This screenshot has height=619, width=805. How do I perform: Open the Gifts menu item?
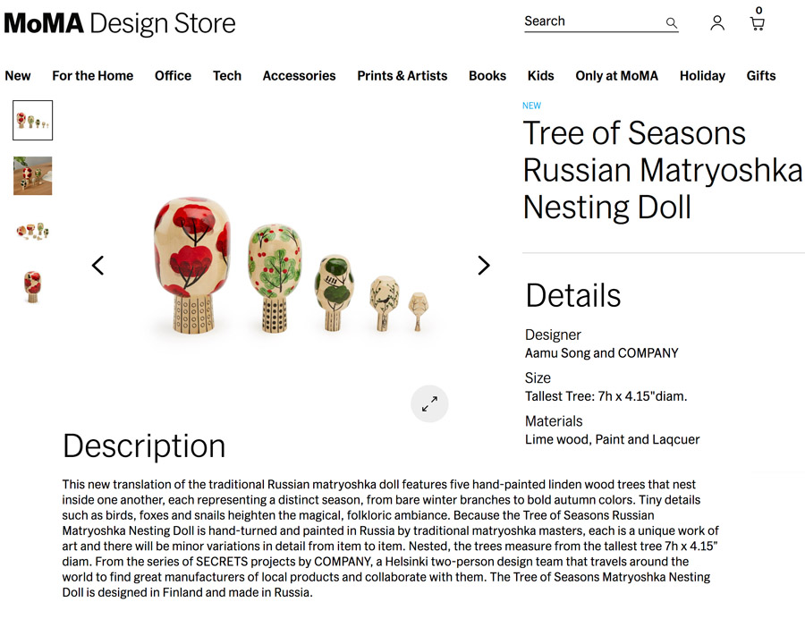click(761, 75)
